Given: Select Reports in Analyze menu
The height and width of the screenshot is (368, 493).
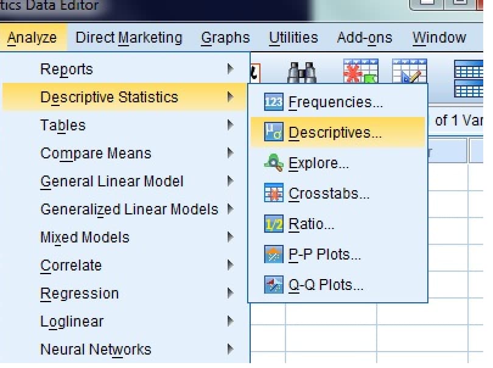Looking at the screenshot, I should pos(124,69).
